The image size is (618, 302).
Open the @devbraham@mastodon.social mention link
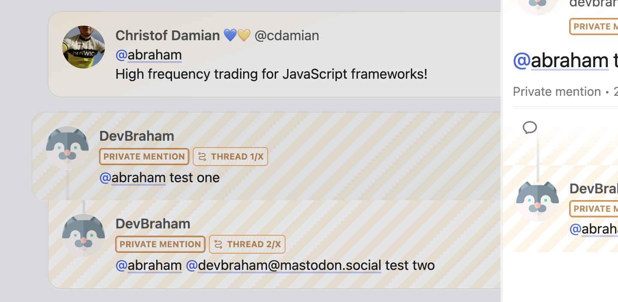point(283,265)
